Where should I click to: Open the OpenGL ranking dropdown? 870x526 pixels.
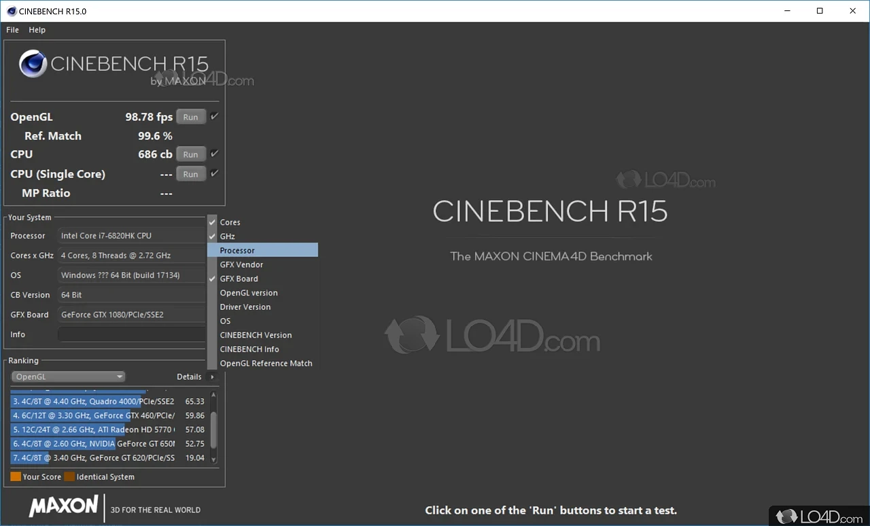[x=68, y=376]
